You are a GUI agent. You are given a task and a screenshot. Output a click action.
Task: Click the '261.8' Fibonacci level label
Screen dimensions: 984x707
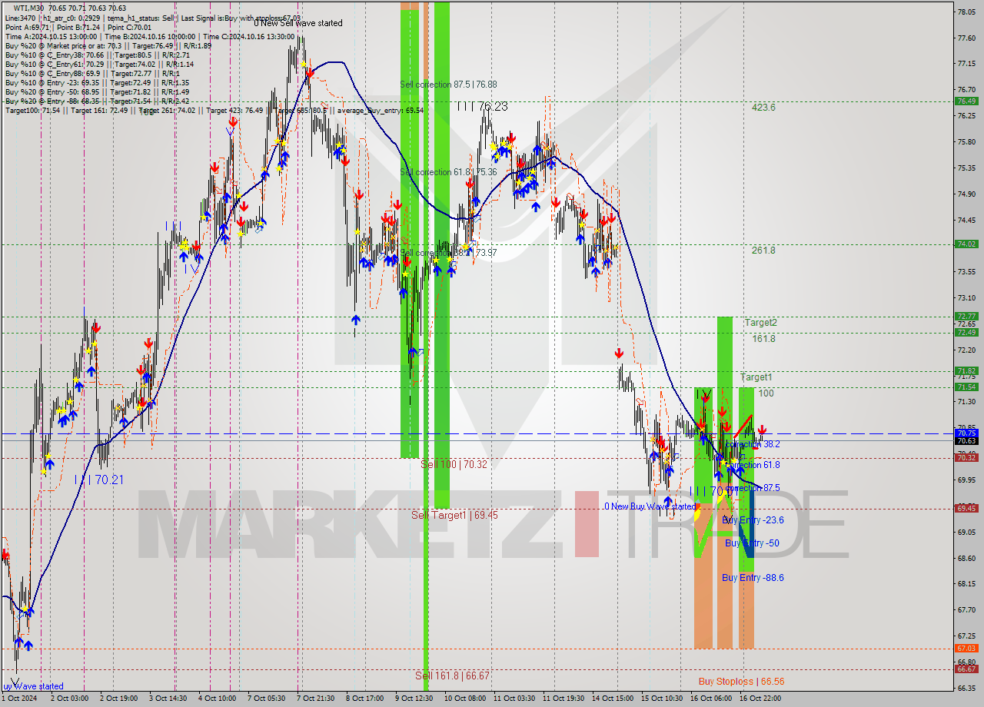(763, 251)
